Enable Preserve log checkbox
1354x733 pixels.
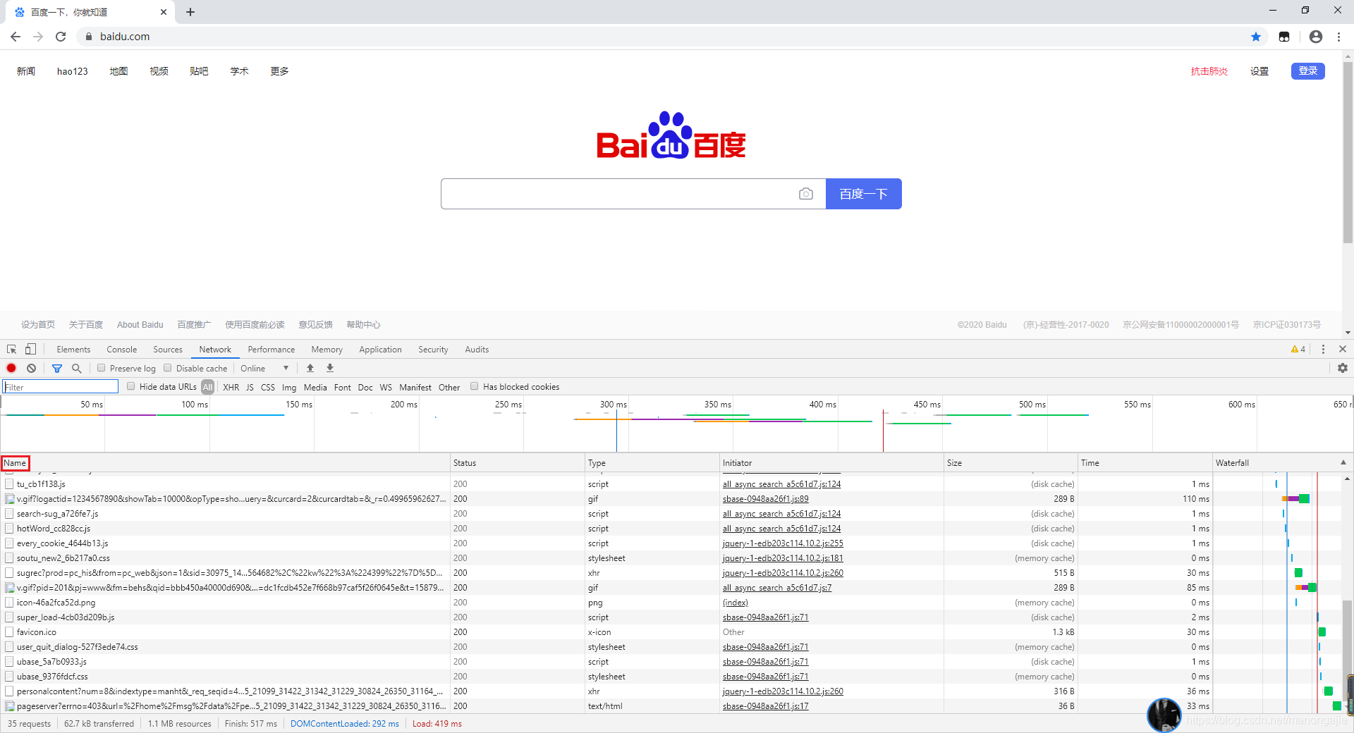tap(102, 368)
